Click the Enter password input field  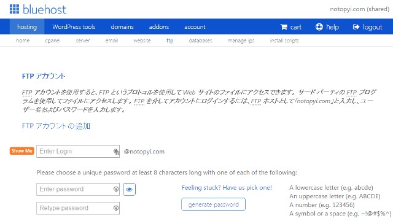pos(78,189)
